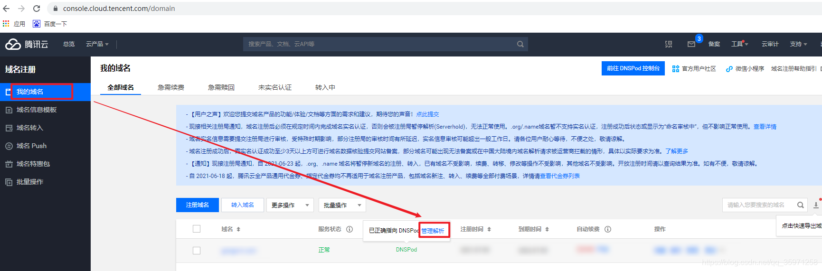Open 微信小程序 link
The image size is (822, 271).
coord(745,69)
